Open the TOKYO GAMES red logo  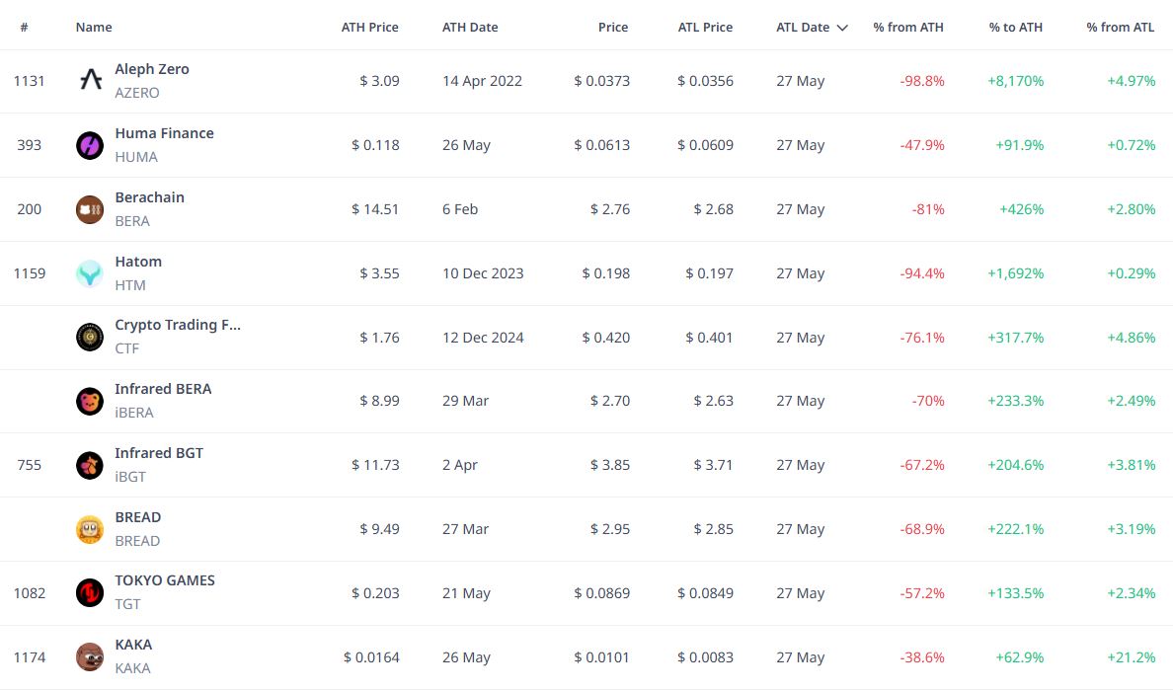click(x=90, y=593)
